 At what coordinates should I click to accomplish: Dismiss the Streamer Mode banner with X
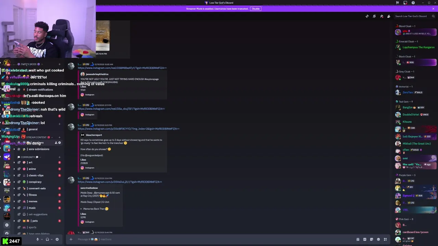pos(433,9)
